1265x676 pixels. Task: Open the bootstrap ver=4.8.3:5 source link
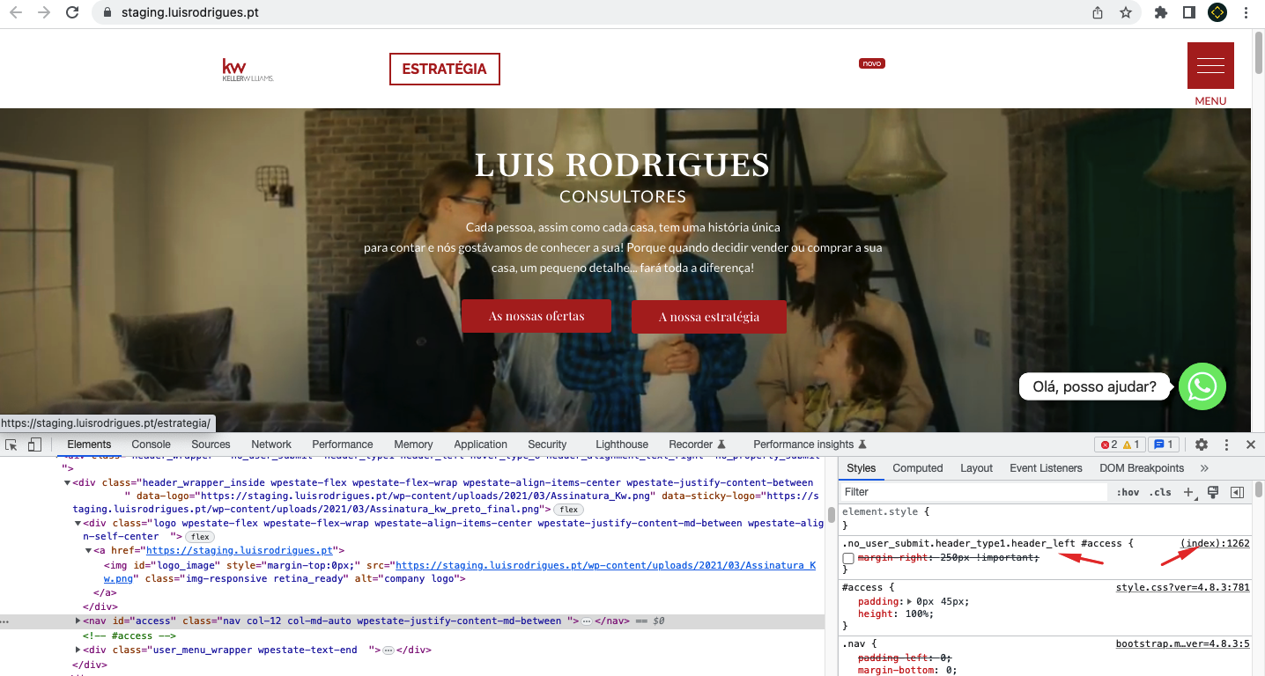click(x=1183, y=643)
